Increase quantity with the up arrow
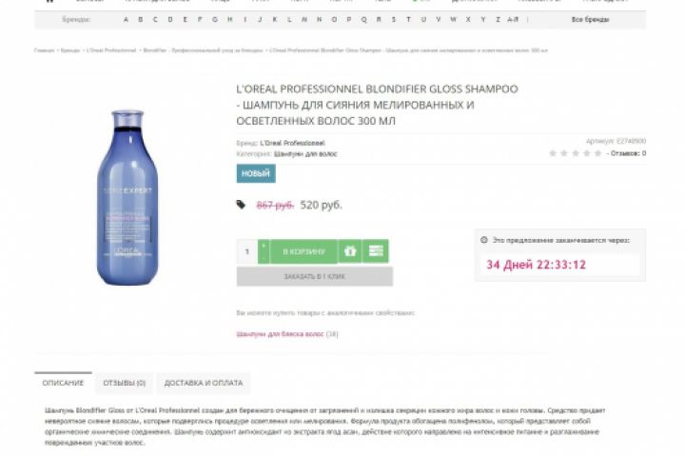This screenshot has height=457, width=685. 264,246
